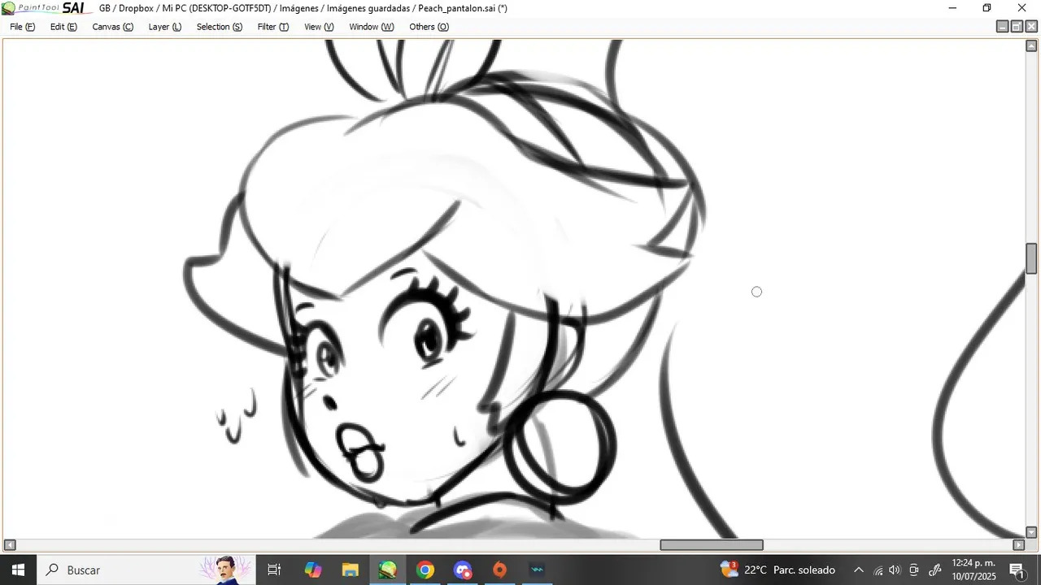This screenshot has height=585, width=1041.
Task: Open the dark app with teal waveform on the taskbar
Action: pyautogui.click(x=538, y=570)
